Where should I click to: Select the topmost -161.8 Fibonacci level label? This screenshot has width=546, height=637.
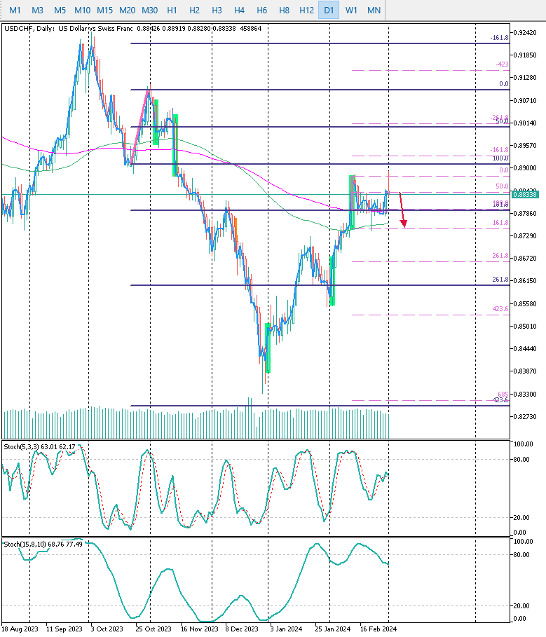(x=499, y=38)
